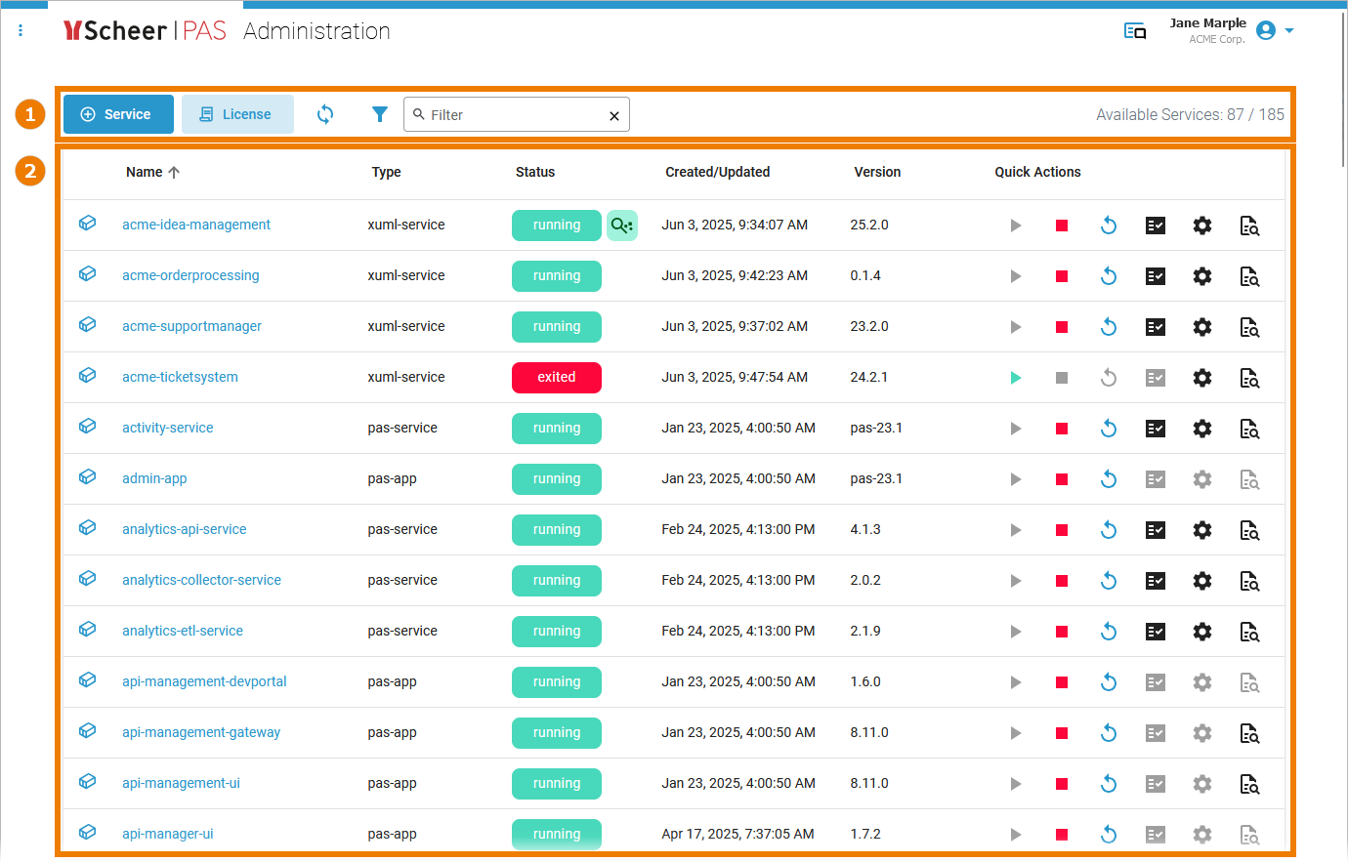Stop the api-management-gateway service
1348x863 pixels.
pos(1062,733)
